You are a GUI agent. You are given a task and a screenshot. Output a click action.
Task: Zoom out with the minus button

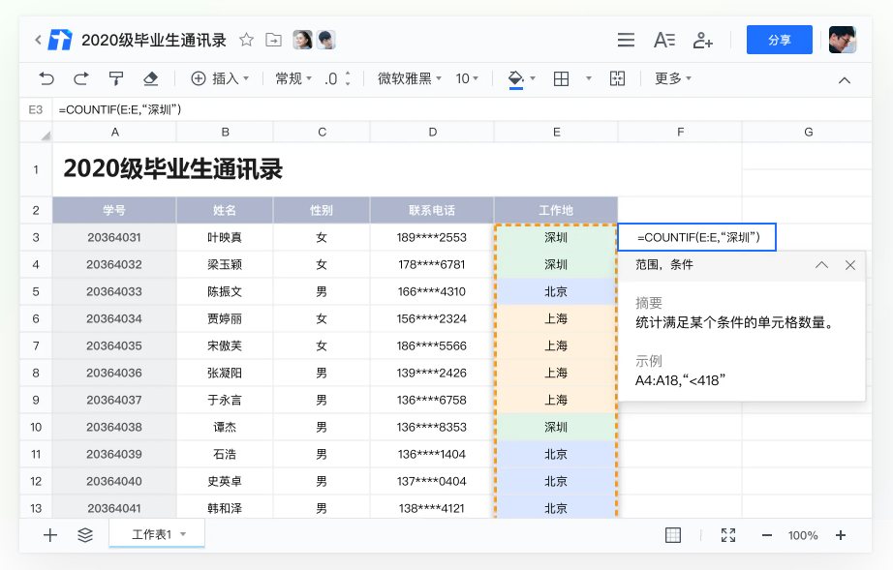pos(766,535)
